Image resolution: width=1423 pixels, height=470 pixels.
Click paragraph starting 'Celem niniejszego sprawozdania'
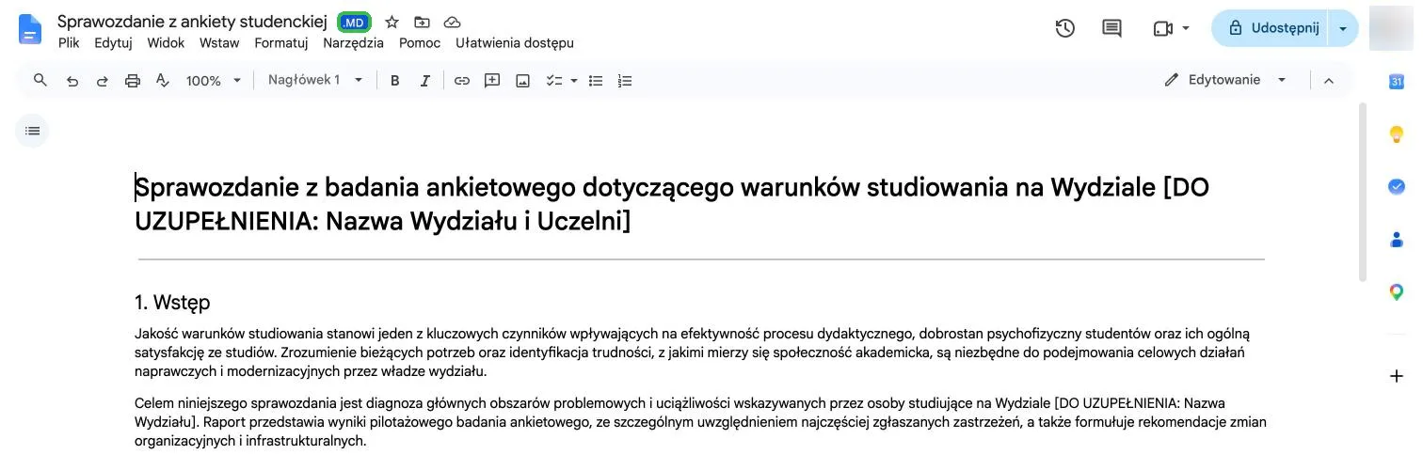tap(700, 422)
